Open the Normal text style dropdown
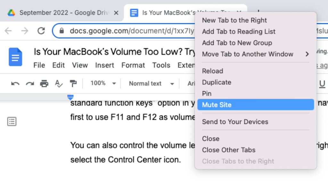Screen dimensions: 328x184 [x=152, y=84]
